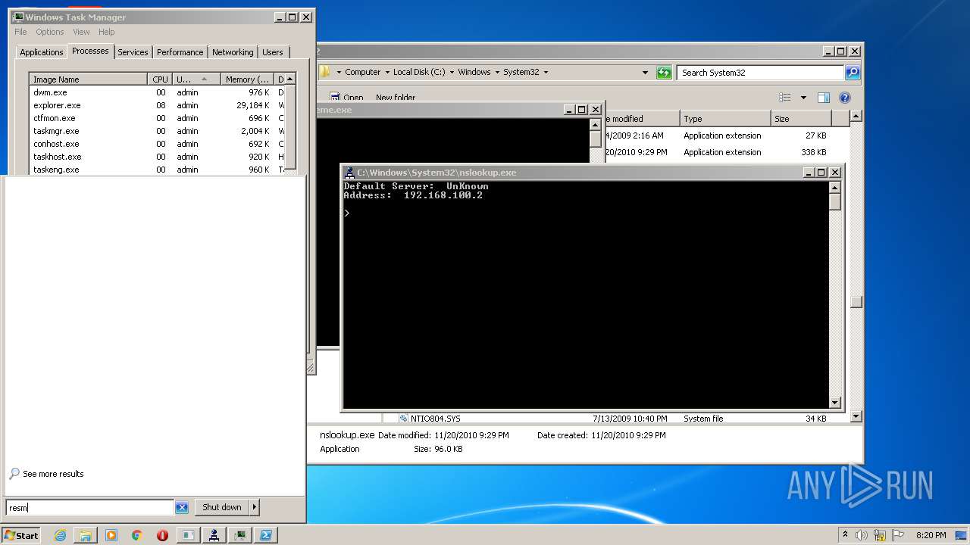Open the File menu in Task Manager
This screenshot has width=970, height=545.
tap(20, 32)
